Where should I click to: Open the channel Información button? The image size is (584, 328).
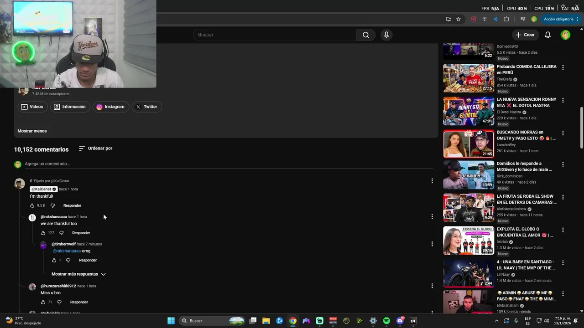pos(70,107)
